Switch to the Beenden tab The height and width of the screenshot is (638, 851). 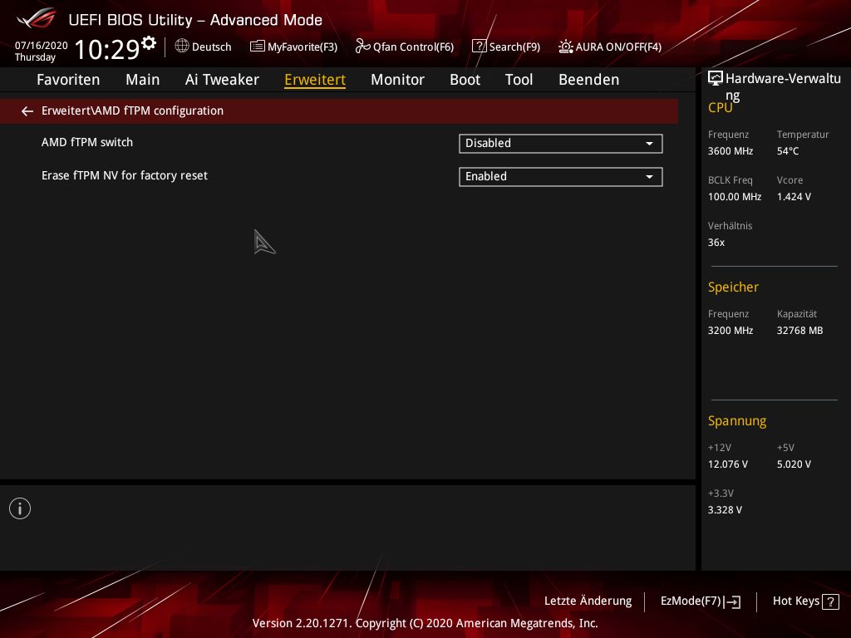click(x=589, y=80)
